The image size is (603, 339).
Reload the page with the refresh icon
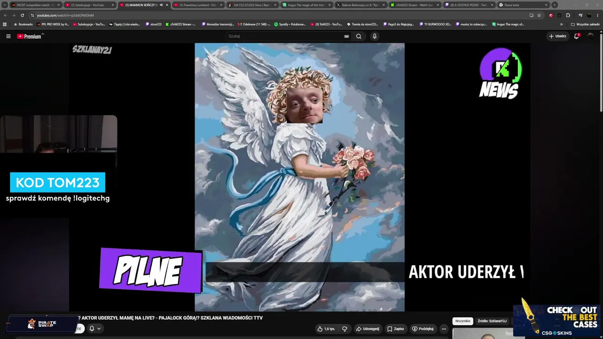[22, 15]
